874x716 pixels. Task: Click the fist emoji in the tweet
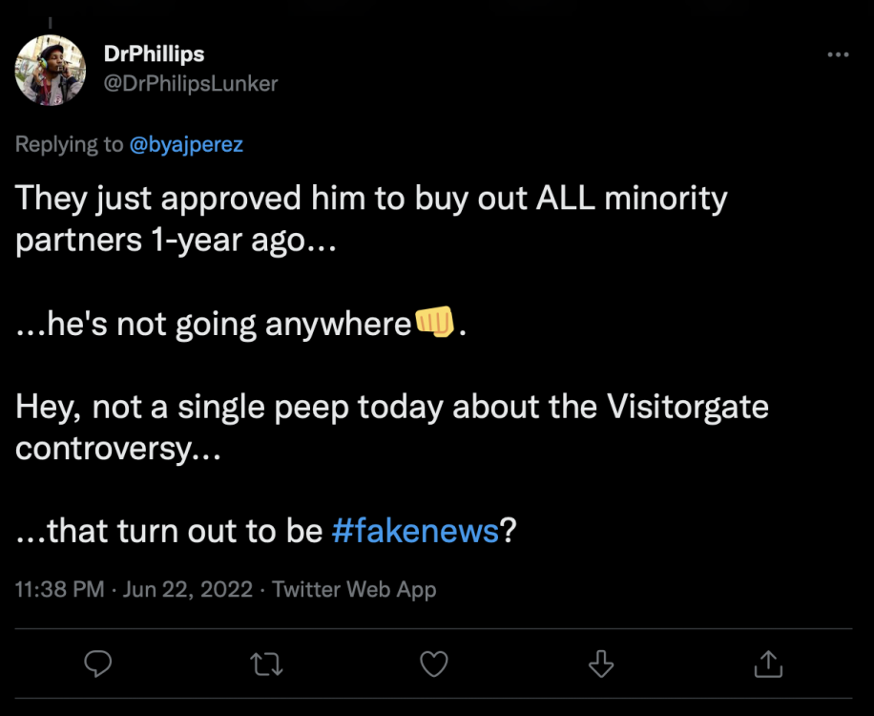point(433,325)
